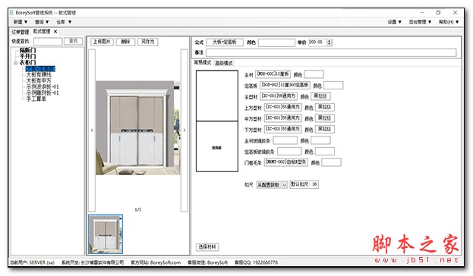Click the 上方型材 黑拉丝 color field
Viewport: 473px width, 276px height.
click(325, 107)
